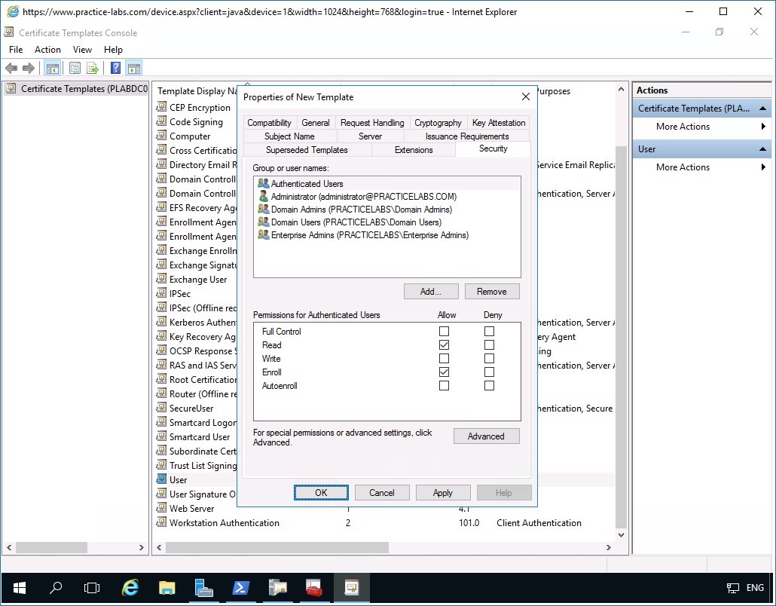Screen dimensions: 776x606
Task: Click the console tree horizontal scrollbar thumb
Action: [x=51, y=547]
